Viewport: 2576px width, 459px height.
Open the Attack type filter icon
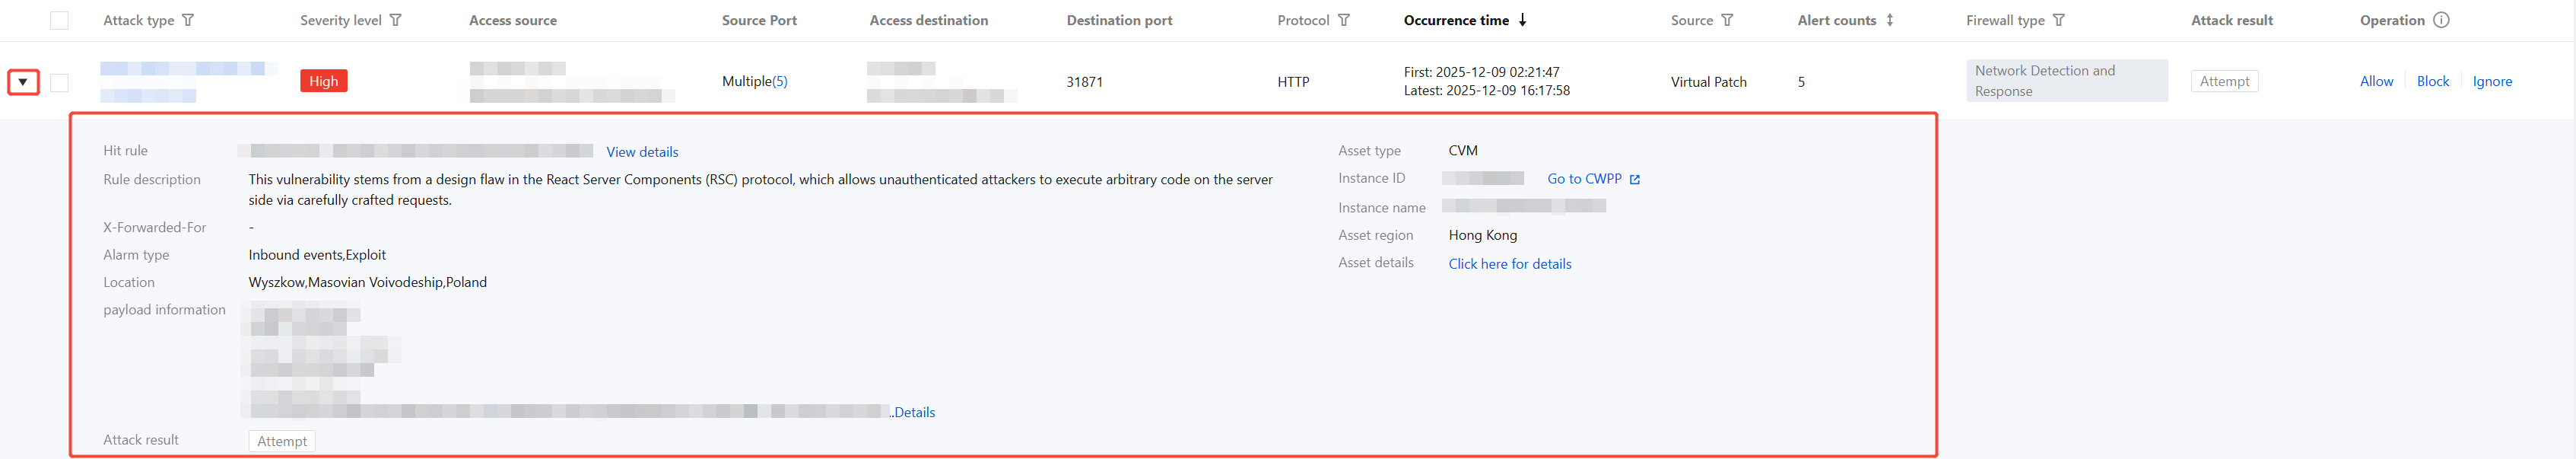(x=188, y=20)
